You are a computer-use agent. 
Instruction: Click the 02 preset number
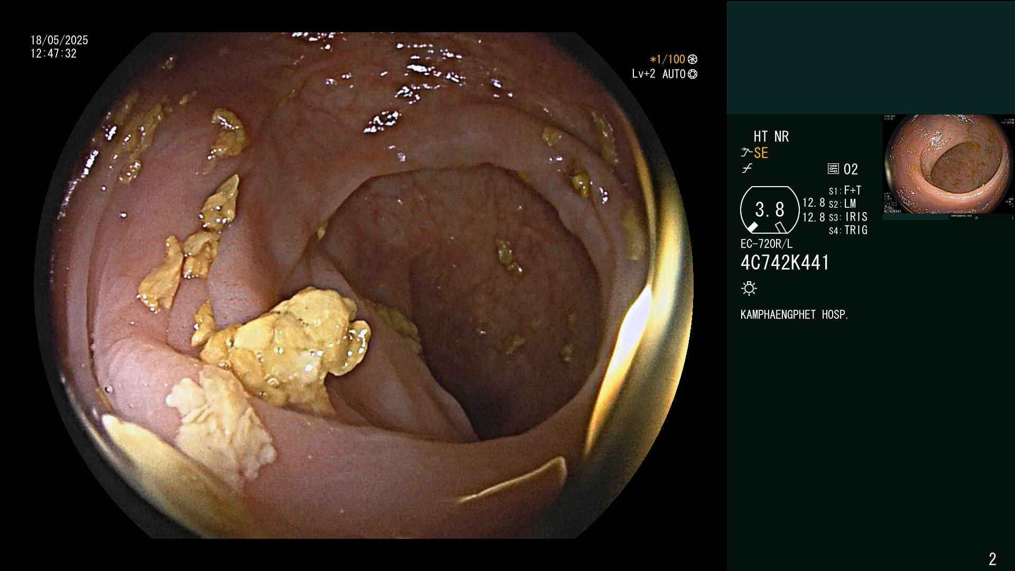[851, 169]
